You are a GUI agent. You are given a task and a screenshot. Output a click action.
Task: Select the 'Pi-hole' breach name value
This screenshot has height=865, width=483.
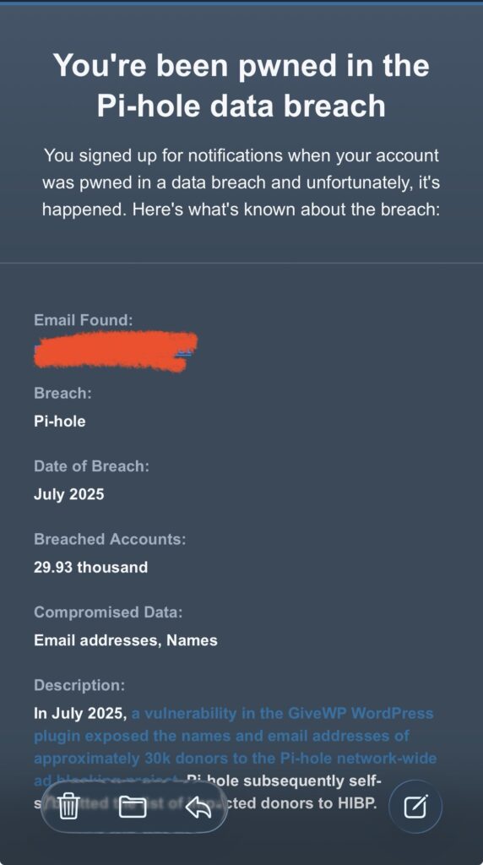point(60,422)
